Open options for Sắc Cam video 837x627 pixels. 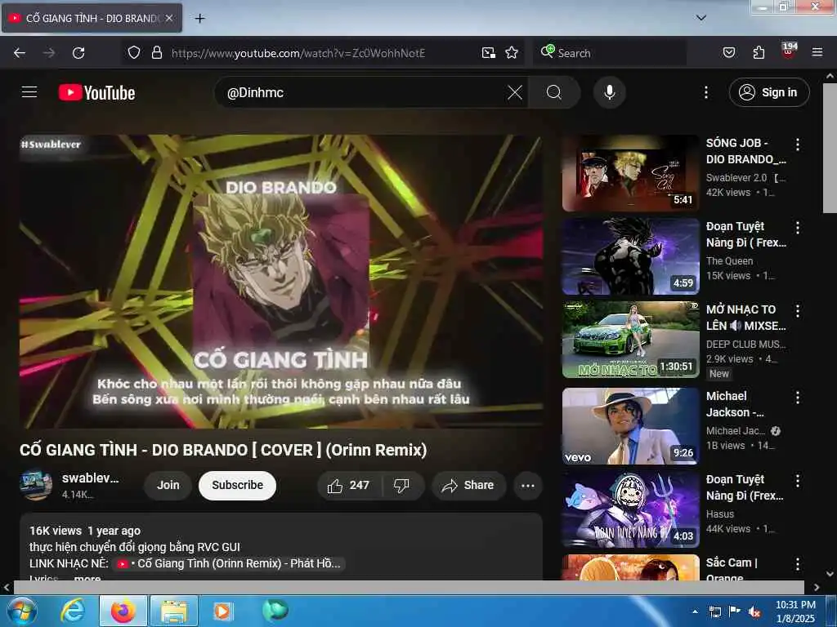(797, 564)
